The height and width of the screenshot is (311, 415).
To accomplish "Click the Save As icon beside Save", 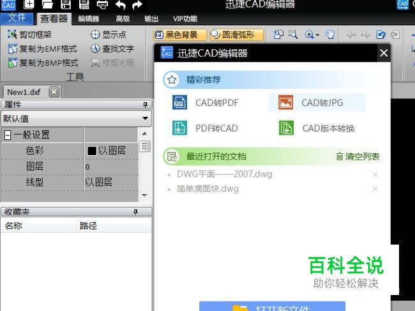I will coord(84,4).
